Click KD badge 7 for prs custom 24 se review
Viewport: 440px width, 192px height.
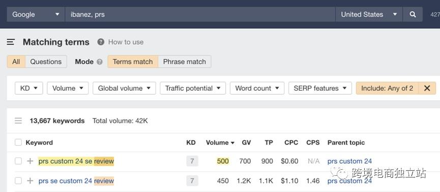pyautogui.click(x=192, y=161)
